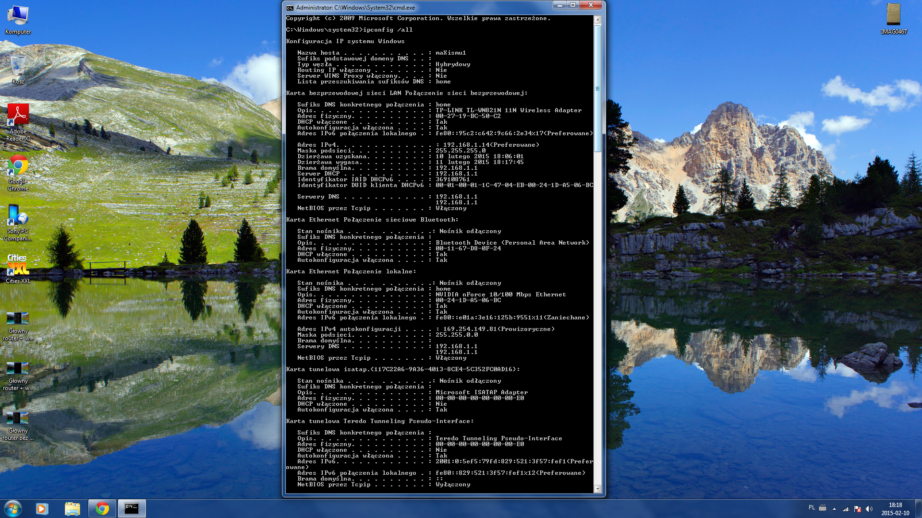Show hidden tray icons with the arrow
The width and height of the screenshot is (922, 518).
click(x=834, y=509)
